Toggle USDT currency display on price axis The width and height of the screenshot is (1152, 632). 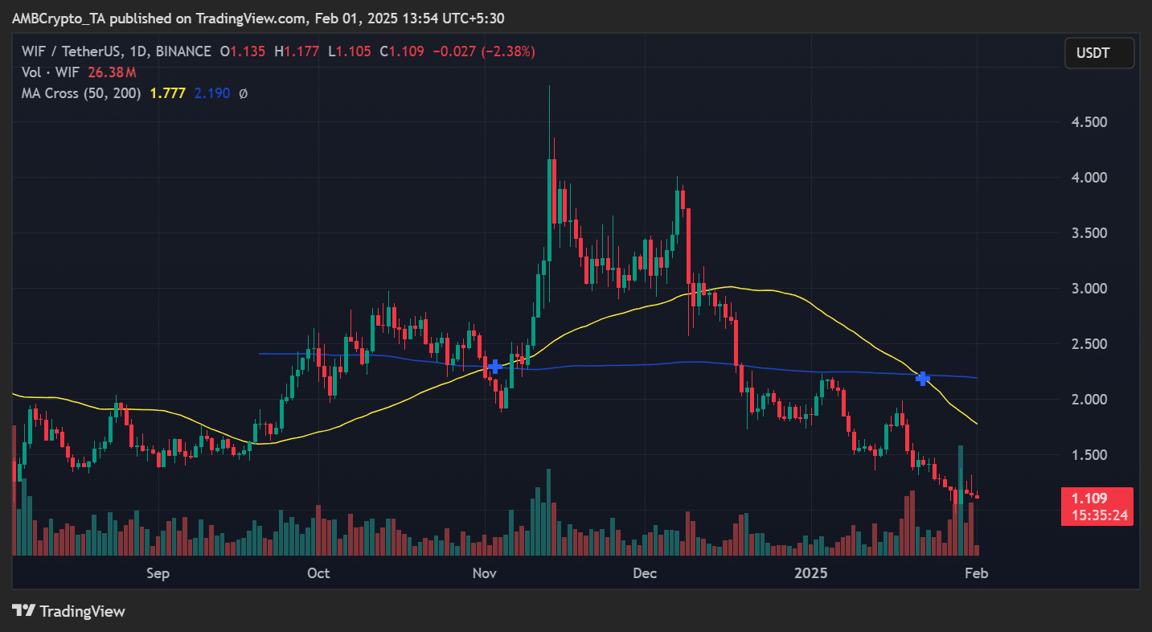1098,52
